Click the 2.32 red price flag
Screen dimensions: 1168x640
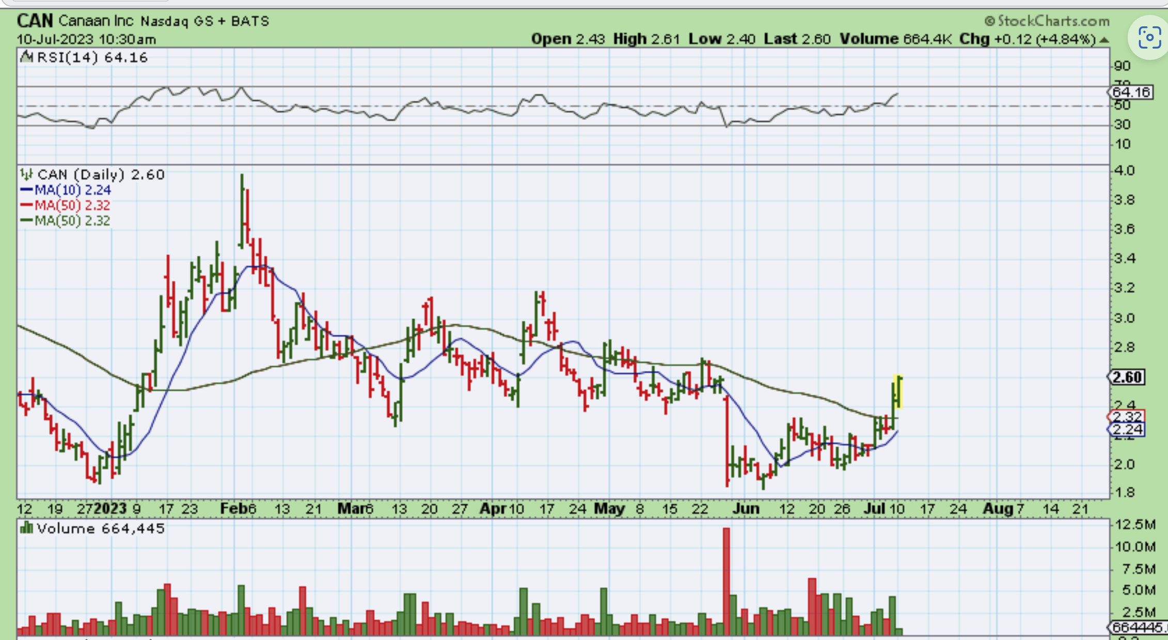point(1127,416)
